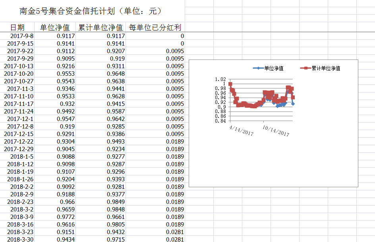Select the date cell 2018-3-30
The height and width of the screenshot is (242, 375).
[20, 240]
